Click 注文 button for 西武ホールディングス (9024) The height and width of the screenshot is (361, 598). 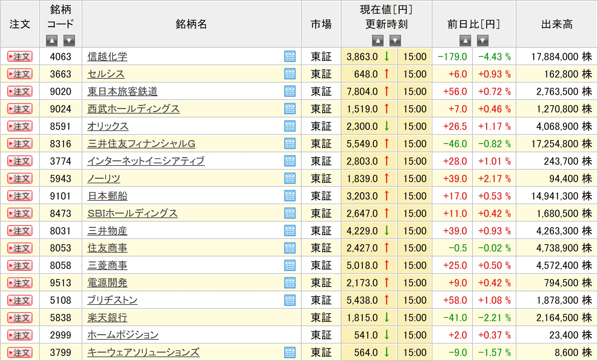(20, 109)
